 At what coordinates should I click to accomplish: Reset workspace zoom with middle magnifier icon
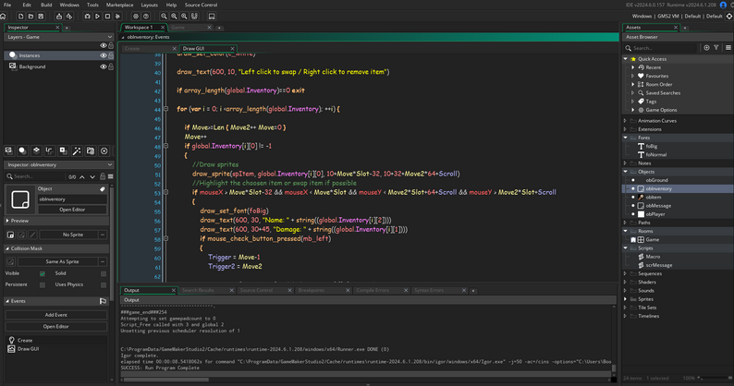[x=174, y=16]
